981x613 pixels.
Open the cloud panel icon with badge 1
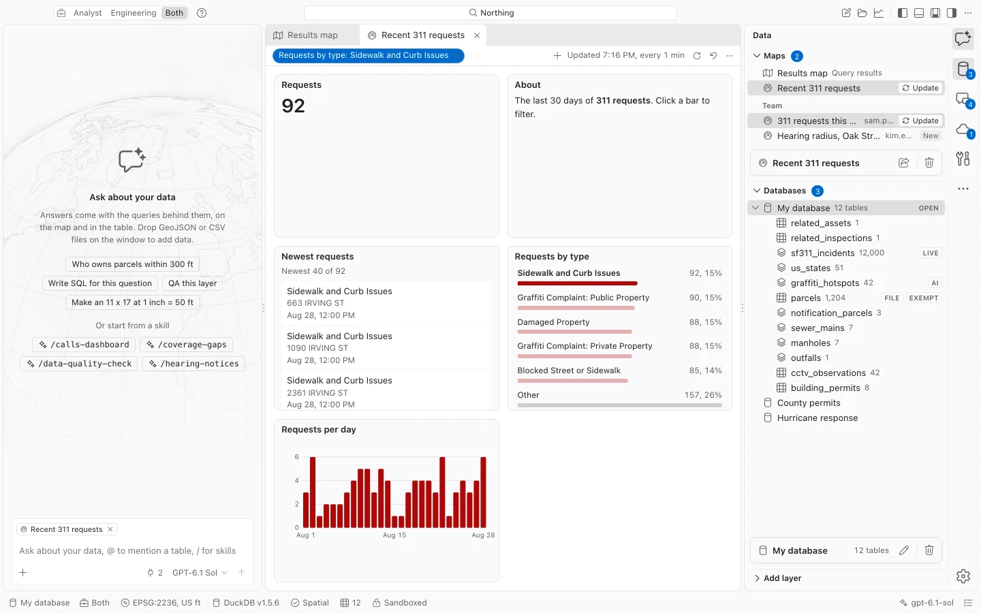point(963,129)
